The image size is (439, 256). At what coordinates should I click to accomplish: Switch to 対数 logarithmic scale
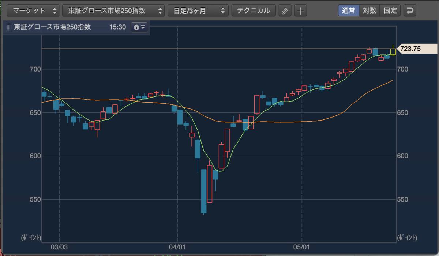coord(369,11)
